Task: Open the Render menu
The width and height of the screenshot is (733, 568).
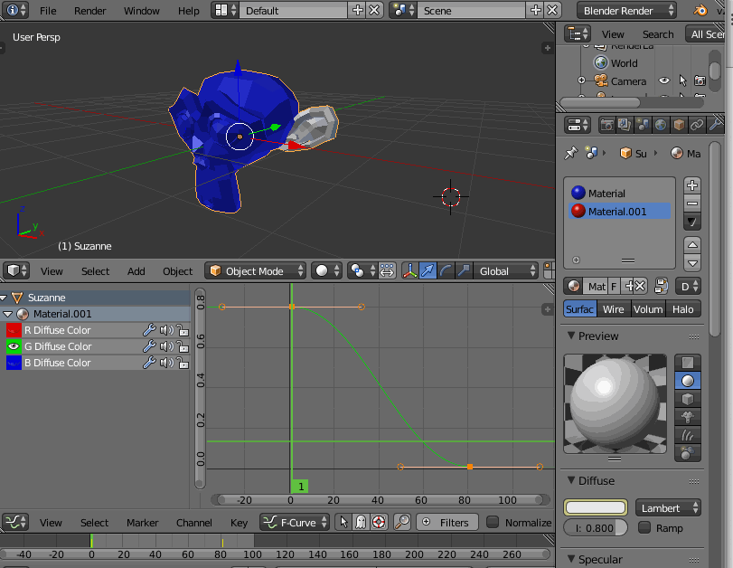Action: [x=89, y=11]
